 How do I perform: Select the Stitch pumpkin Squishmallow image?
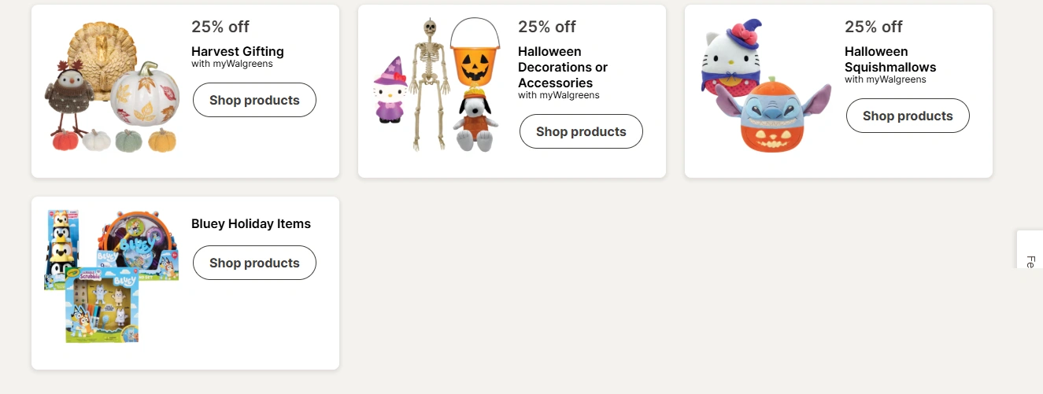(x=775, y=114)
